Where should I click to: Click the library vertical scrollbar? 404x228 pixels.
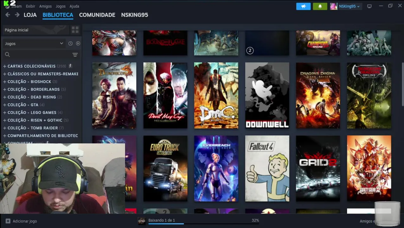pos(402,84)
